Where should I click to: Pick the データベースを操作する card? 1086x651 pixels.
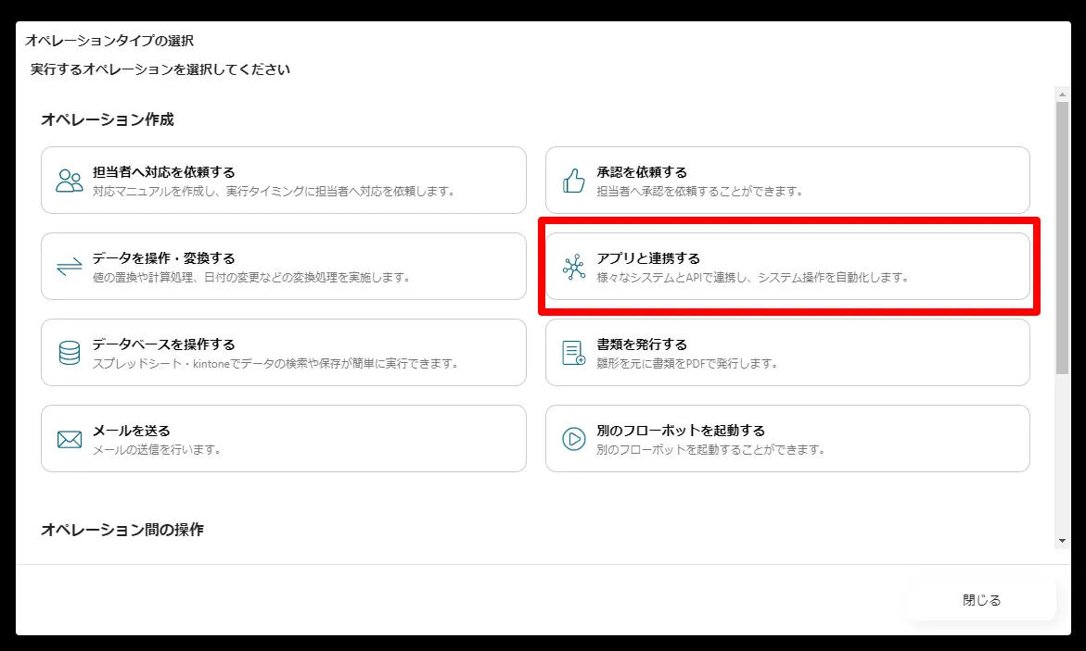[283, 352]
